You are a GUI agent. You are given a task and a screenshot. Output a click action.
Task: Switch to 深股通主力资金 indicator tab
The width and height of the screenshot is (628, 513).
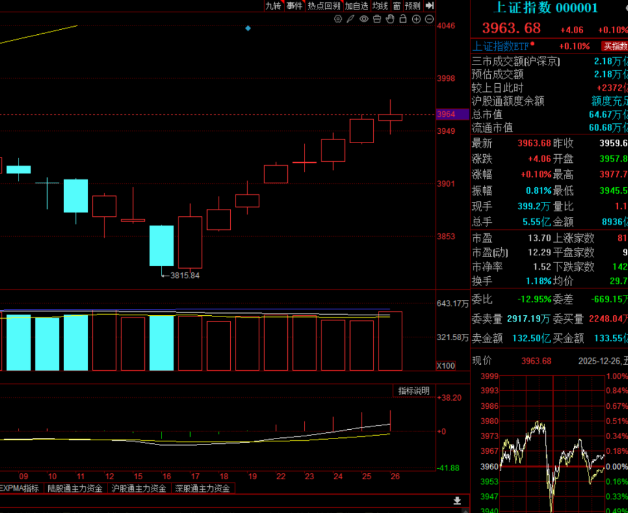(202, 489)
